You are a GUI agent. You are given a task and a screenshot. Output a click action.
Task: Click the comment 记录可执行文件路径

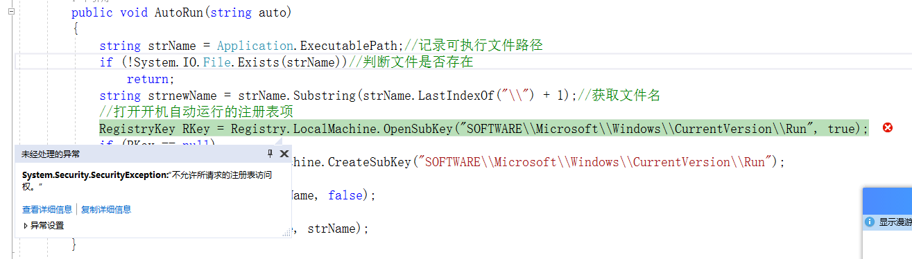tap(473, 46)
